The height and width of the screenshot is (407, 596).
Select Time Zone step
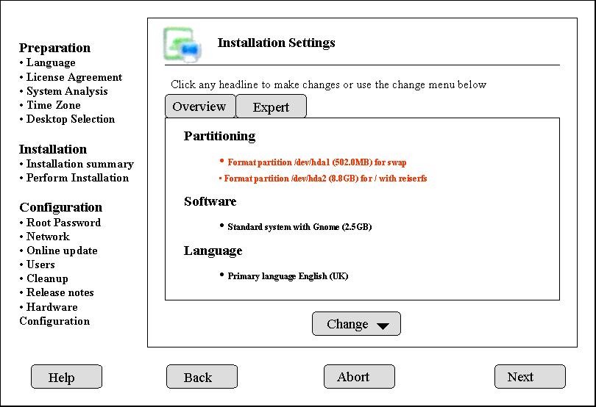pyautogui.click(x=50, y=105)
